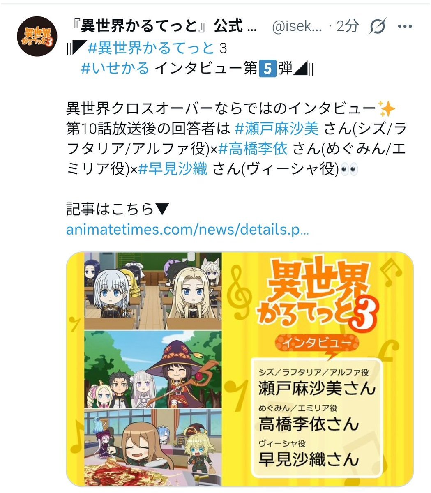
Task: Open hashtag #瀬戸麻沙美
Action: 277,129
